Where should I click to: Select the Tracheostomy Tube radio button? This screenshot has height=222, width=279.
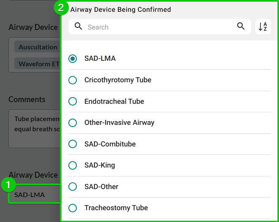point(73,208)
